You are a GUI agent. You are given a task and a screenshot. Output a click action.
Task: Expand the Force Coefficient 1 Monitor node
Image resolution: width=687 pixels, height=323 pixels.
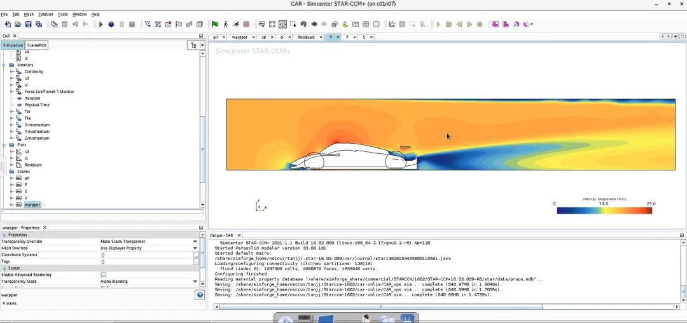click(x=12, y=92)
